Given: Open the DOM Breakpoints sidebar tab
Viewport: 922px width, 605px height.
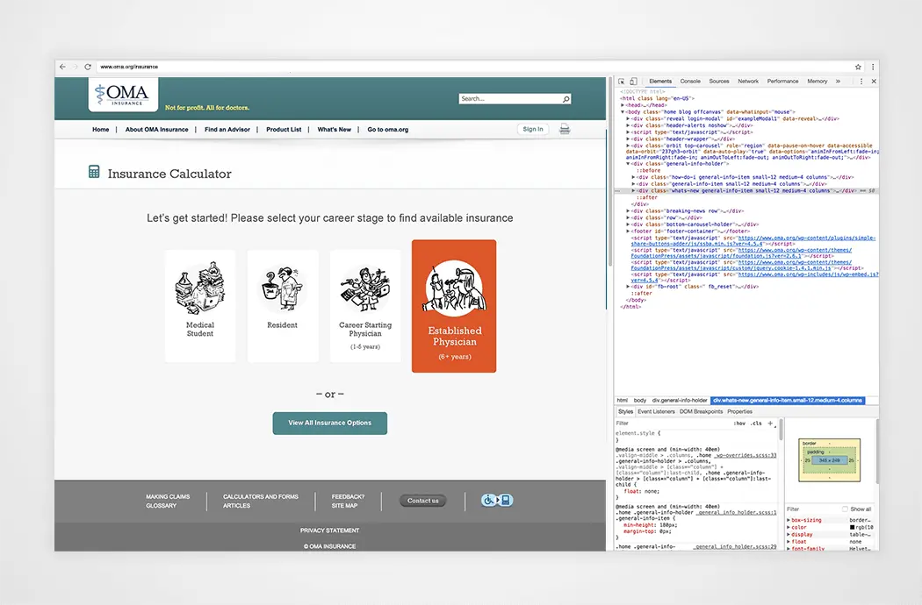Looking at the screenshot, I should pyautogui.click(x=701, y=412).
